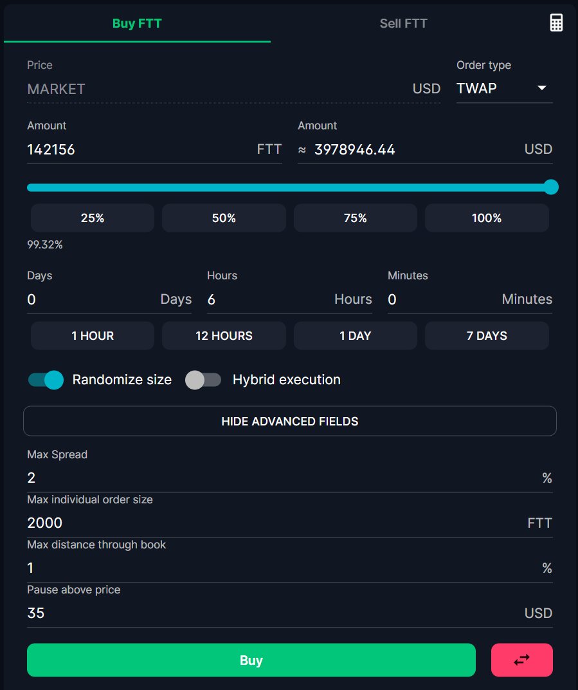Screen dimensions: 578x690
Task: Focus the Minutes input field
Action: 470,300
